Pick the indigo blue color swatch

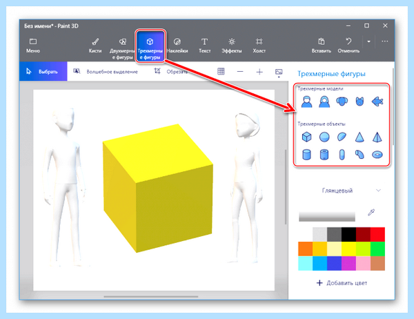(x=334, y=264)
